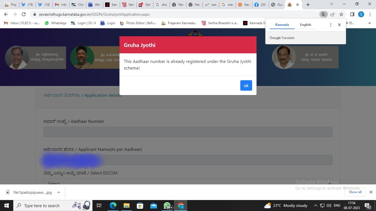
Task: Click the K J George portrait in header
Action: pos(284,57)
